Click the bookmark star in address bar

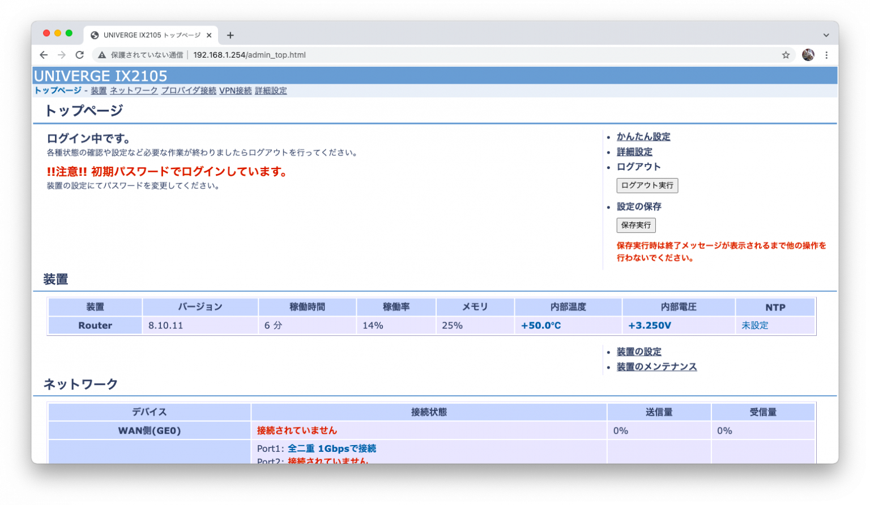coord(786,55)
